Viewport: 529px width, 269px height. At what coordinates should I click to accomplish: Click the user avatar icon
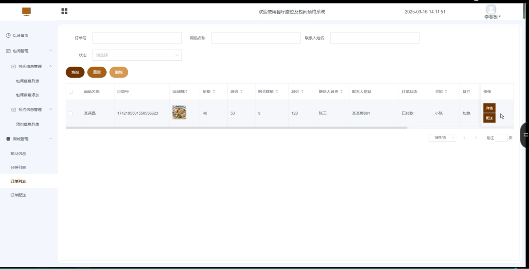[491, 9]
